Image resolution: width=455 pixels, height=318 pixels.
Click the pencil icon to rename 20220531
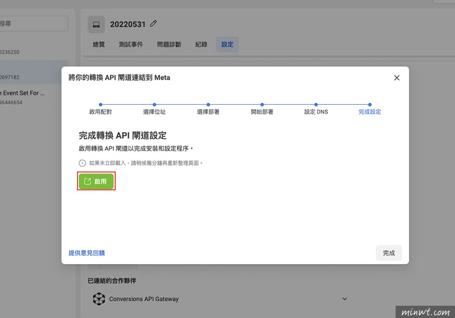pos(153,24)
